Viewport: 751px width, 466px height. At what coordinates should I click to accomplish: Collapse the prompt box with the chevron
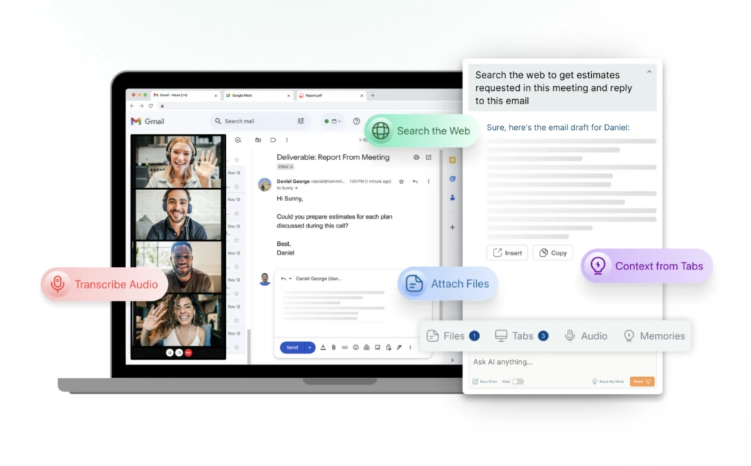(648, 72)
